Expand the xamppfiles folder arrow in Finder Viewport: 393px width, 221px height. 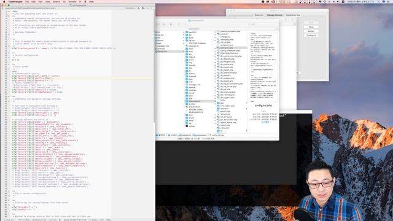184,52
